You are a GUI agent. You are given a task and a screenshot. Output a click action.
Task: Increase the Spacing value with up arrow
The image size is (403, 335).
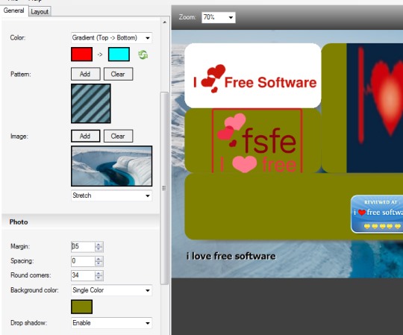99,259
